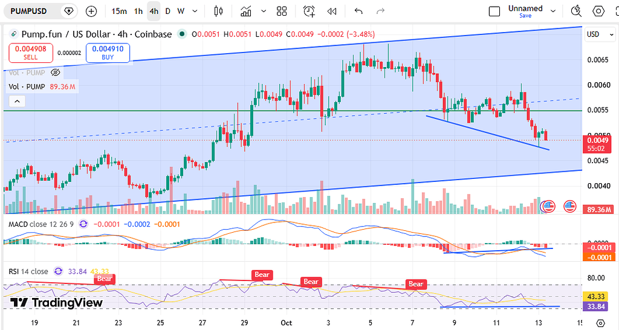This screenshot has width=619, height=330.
Task: Click the 0.0065 price axis level
Action: click(x=598, y=60)
